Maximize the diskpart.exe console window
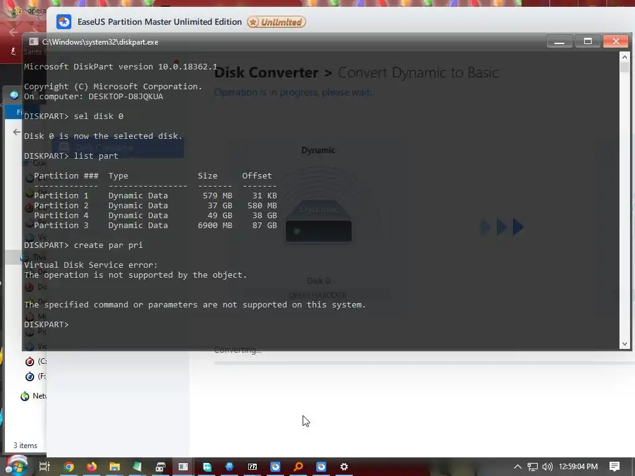The image size is (635, 476). point(588,42)
